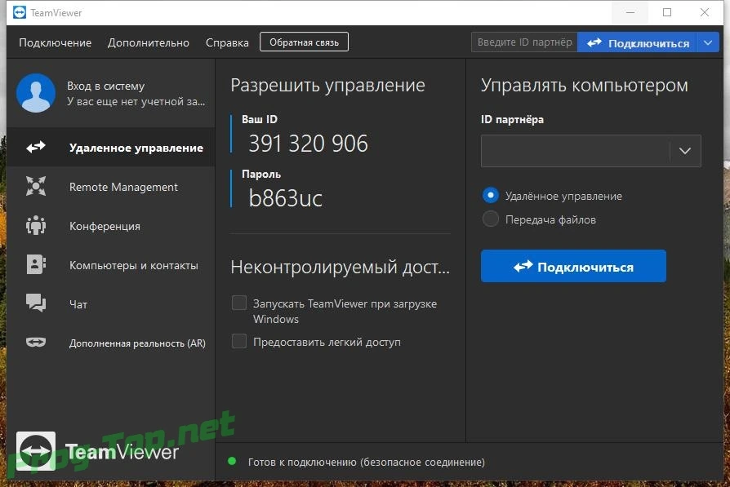Click the Remote Management sidebar icon
The image size is (730, 487).
coord(36,186)
